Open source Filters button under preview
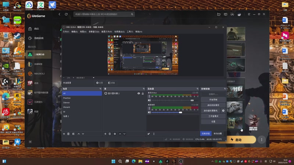Viewport: 294px width, 165px height. [111, 83]
